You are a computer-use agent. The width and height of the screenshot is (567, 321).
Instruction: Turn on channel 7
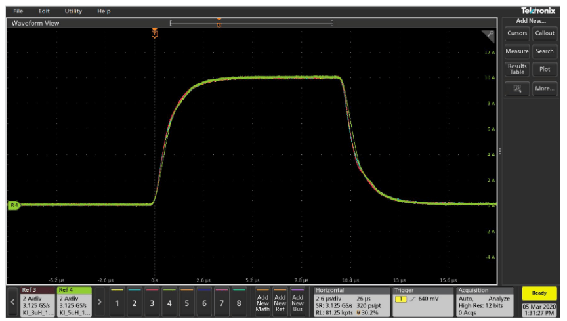[221, 302]
